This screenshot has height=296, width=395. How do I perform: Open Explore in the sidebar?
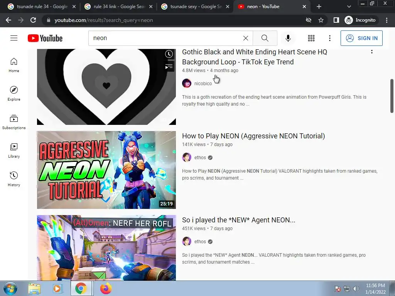point(14,93)
